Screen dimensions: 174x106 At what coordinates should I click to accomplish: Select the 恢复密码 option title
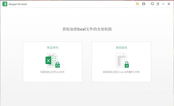point(52,47)
